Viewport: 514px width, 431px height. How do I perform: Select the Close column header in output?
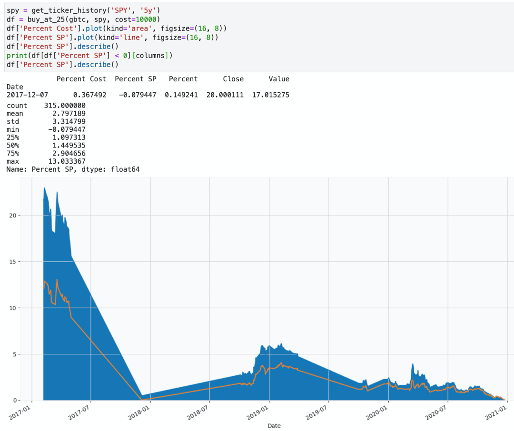[x=233, y=79]
